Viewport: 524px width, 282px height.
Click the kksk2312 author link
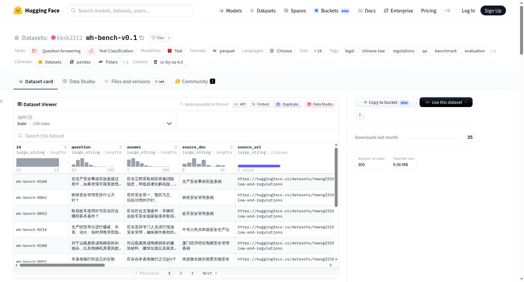point(69,38)
